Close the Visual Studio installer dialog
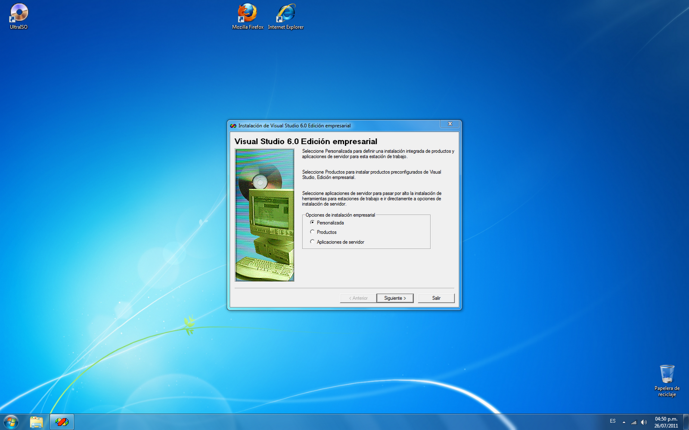 point(450,124)
